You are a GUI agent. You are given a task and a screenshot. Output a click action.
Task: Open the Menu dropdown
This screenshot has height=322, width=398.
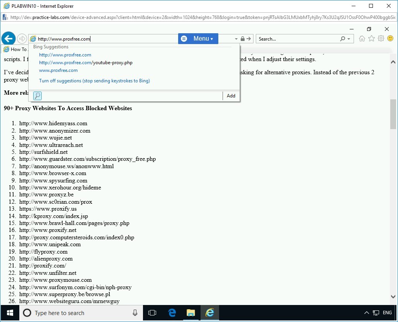pyautogui.click(x=198, y=39)
